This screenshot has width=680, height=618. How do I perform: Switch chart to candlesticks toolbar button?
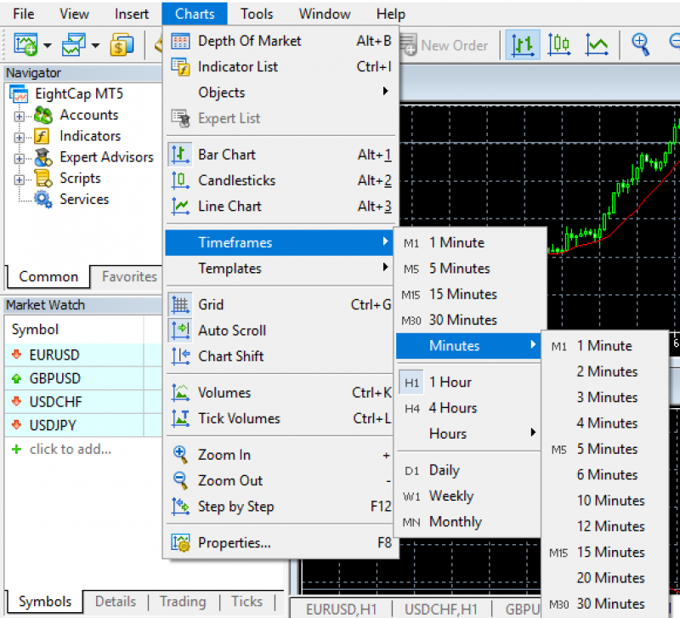pos(559,45)
